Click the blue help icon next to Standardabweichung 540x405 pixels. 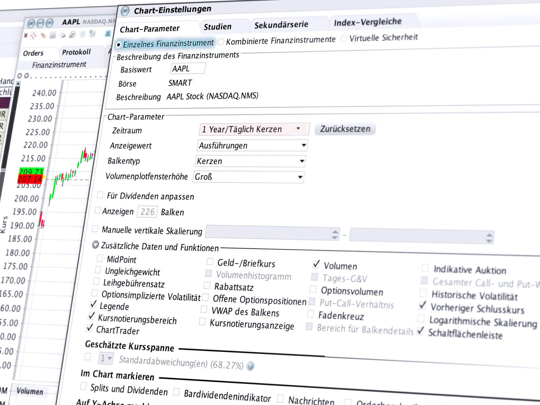(x=250, y=366)
